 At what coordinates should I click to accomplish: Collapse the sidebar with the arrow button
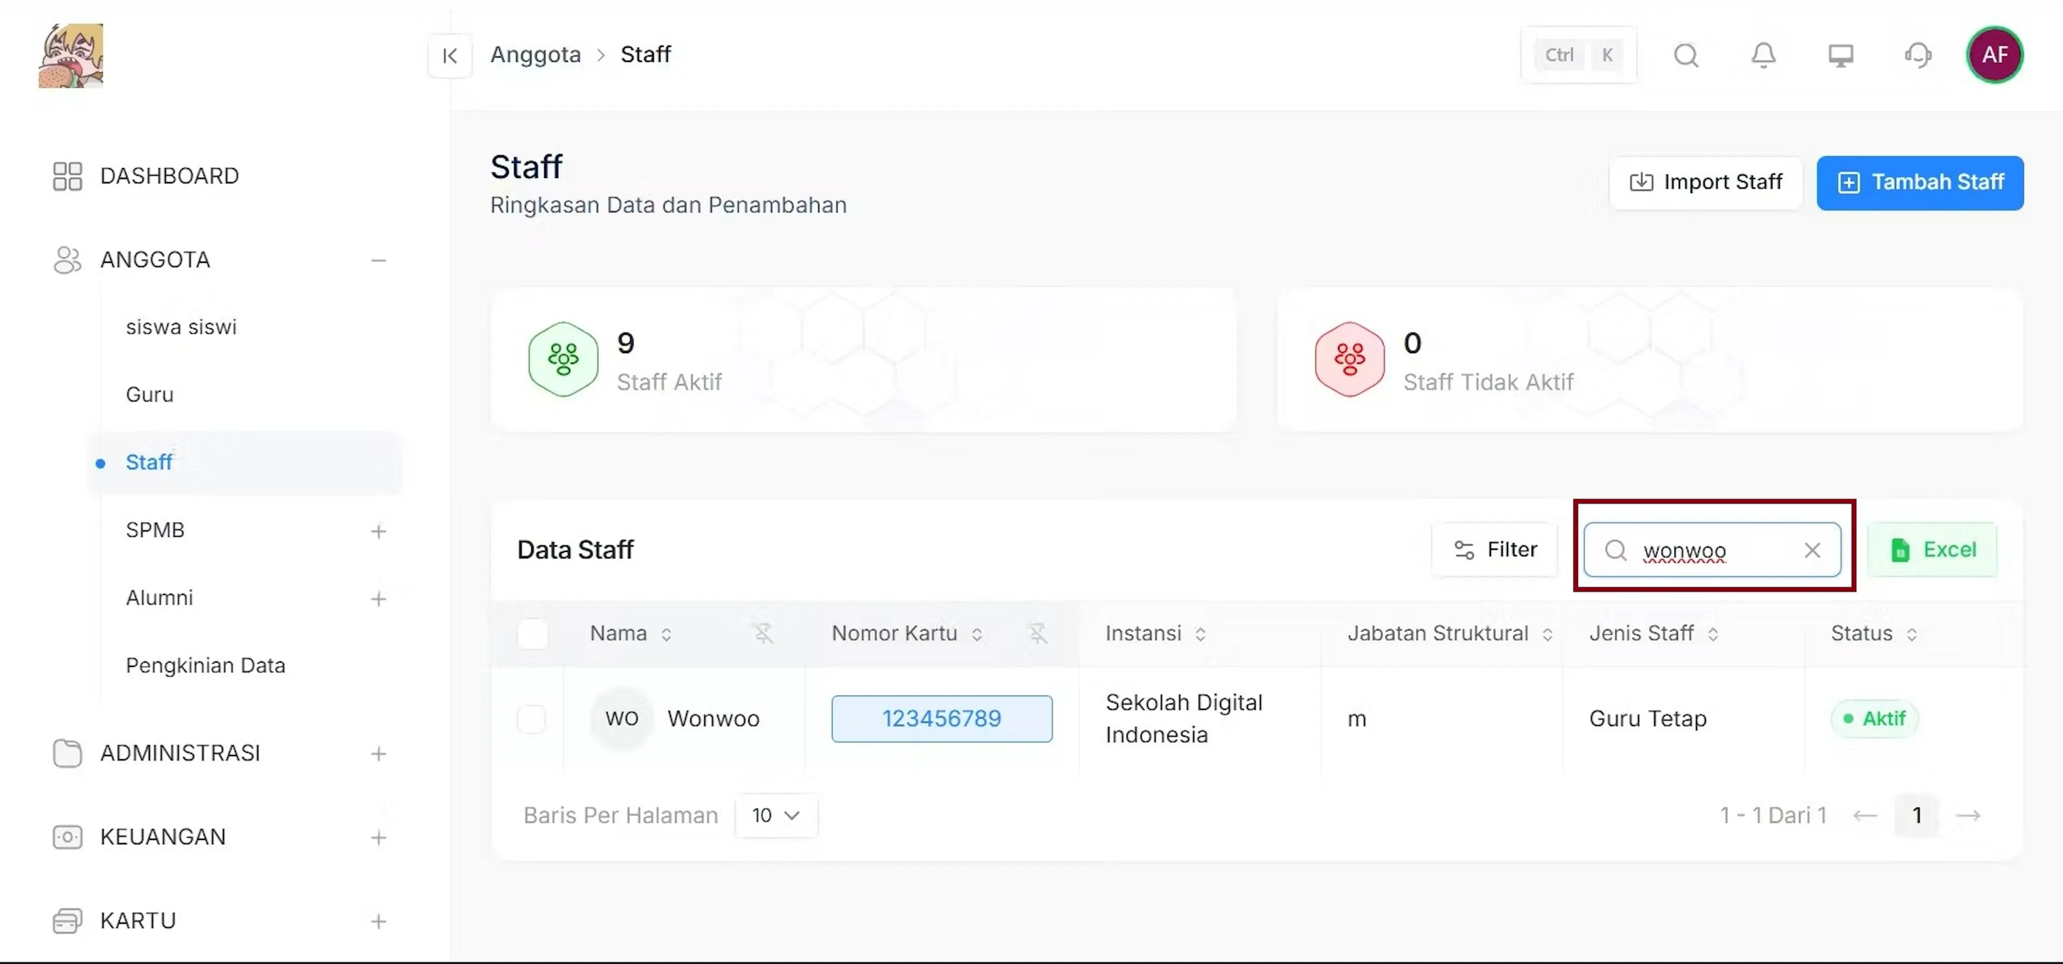449,55
